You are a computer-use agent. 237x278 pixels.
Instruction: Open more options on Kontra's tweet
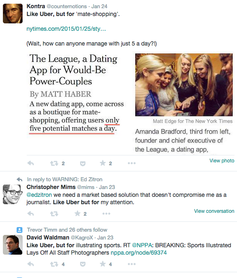132,163
